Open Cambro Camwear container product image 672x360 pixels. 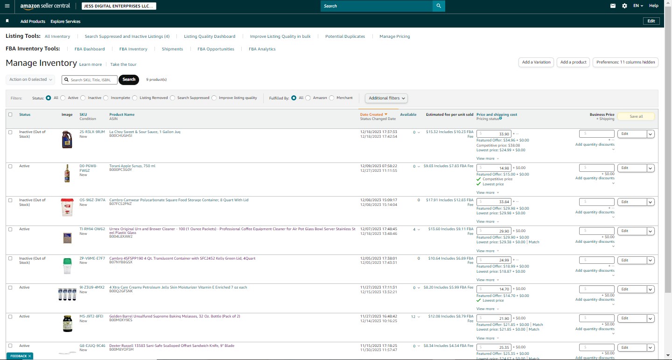click(x=67, y=207)
